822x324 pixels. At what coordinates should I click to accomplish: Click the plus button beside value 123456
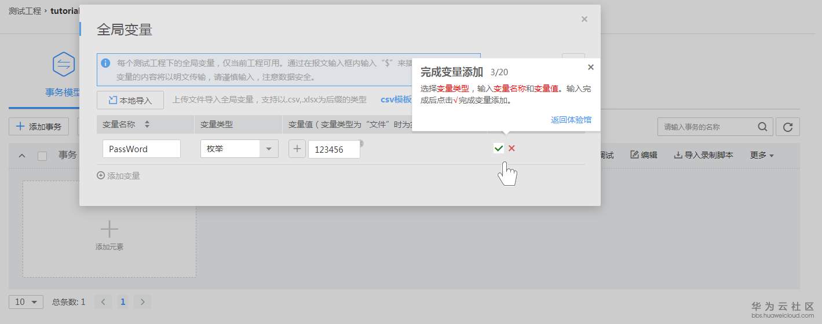pyautogui.click(x=297, y=149)
